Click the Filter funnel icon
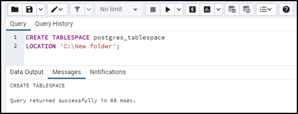The image size is (298, 114). pyautogui.click(x=77, y=9)
